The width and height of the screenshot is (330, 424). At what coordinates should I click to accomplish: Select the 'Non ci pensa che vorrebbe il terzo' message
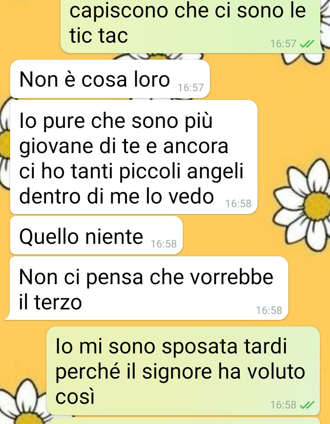tap(147, 288)
